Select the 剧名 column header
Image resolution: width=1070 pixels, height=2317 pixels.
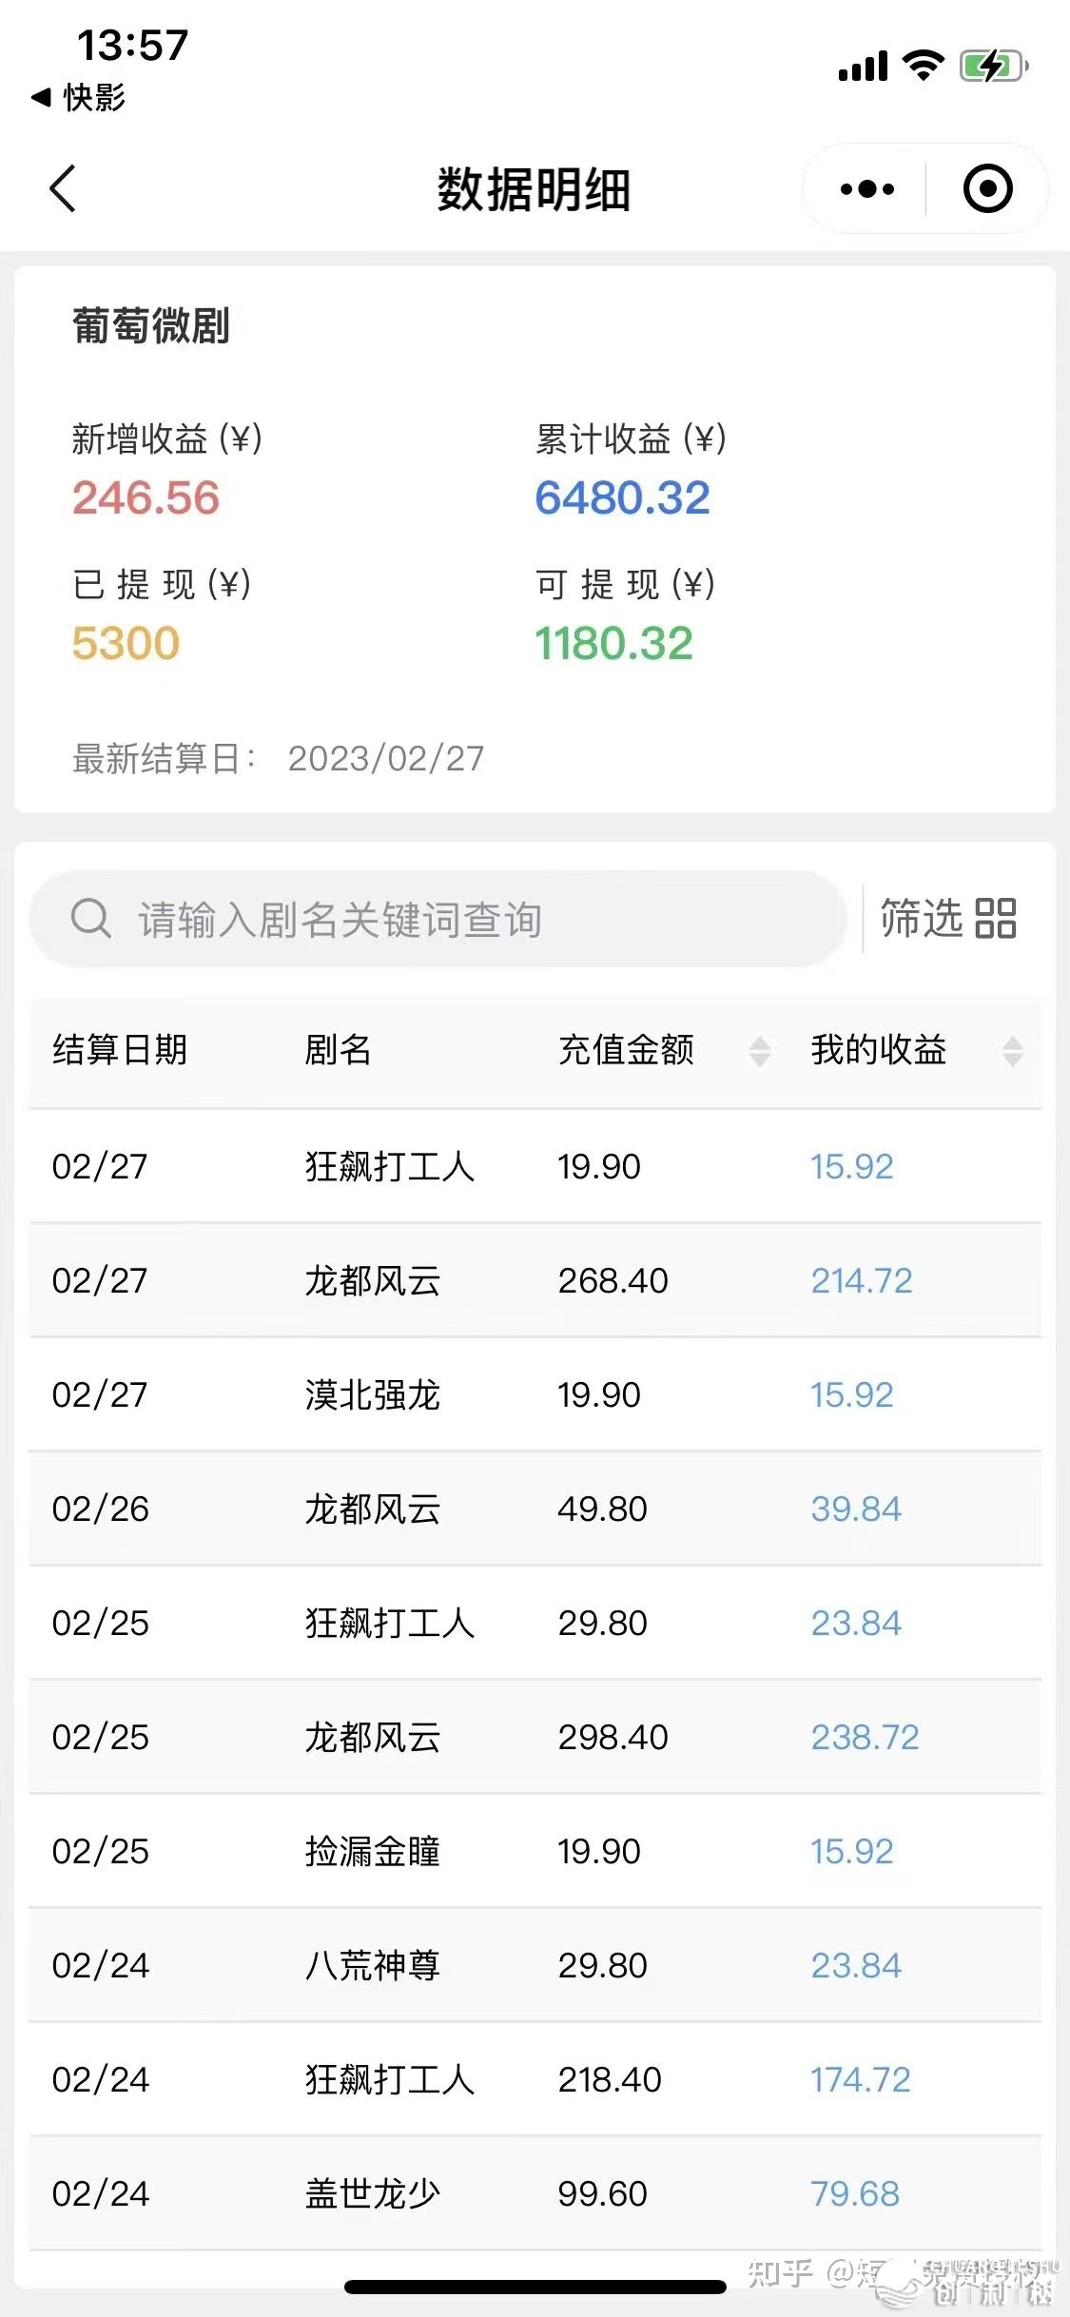point(338,1050)
